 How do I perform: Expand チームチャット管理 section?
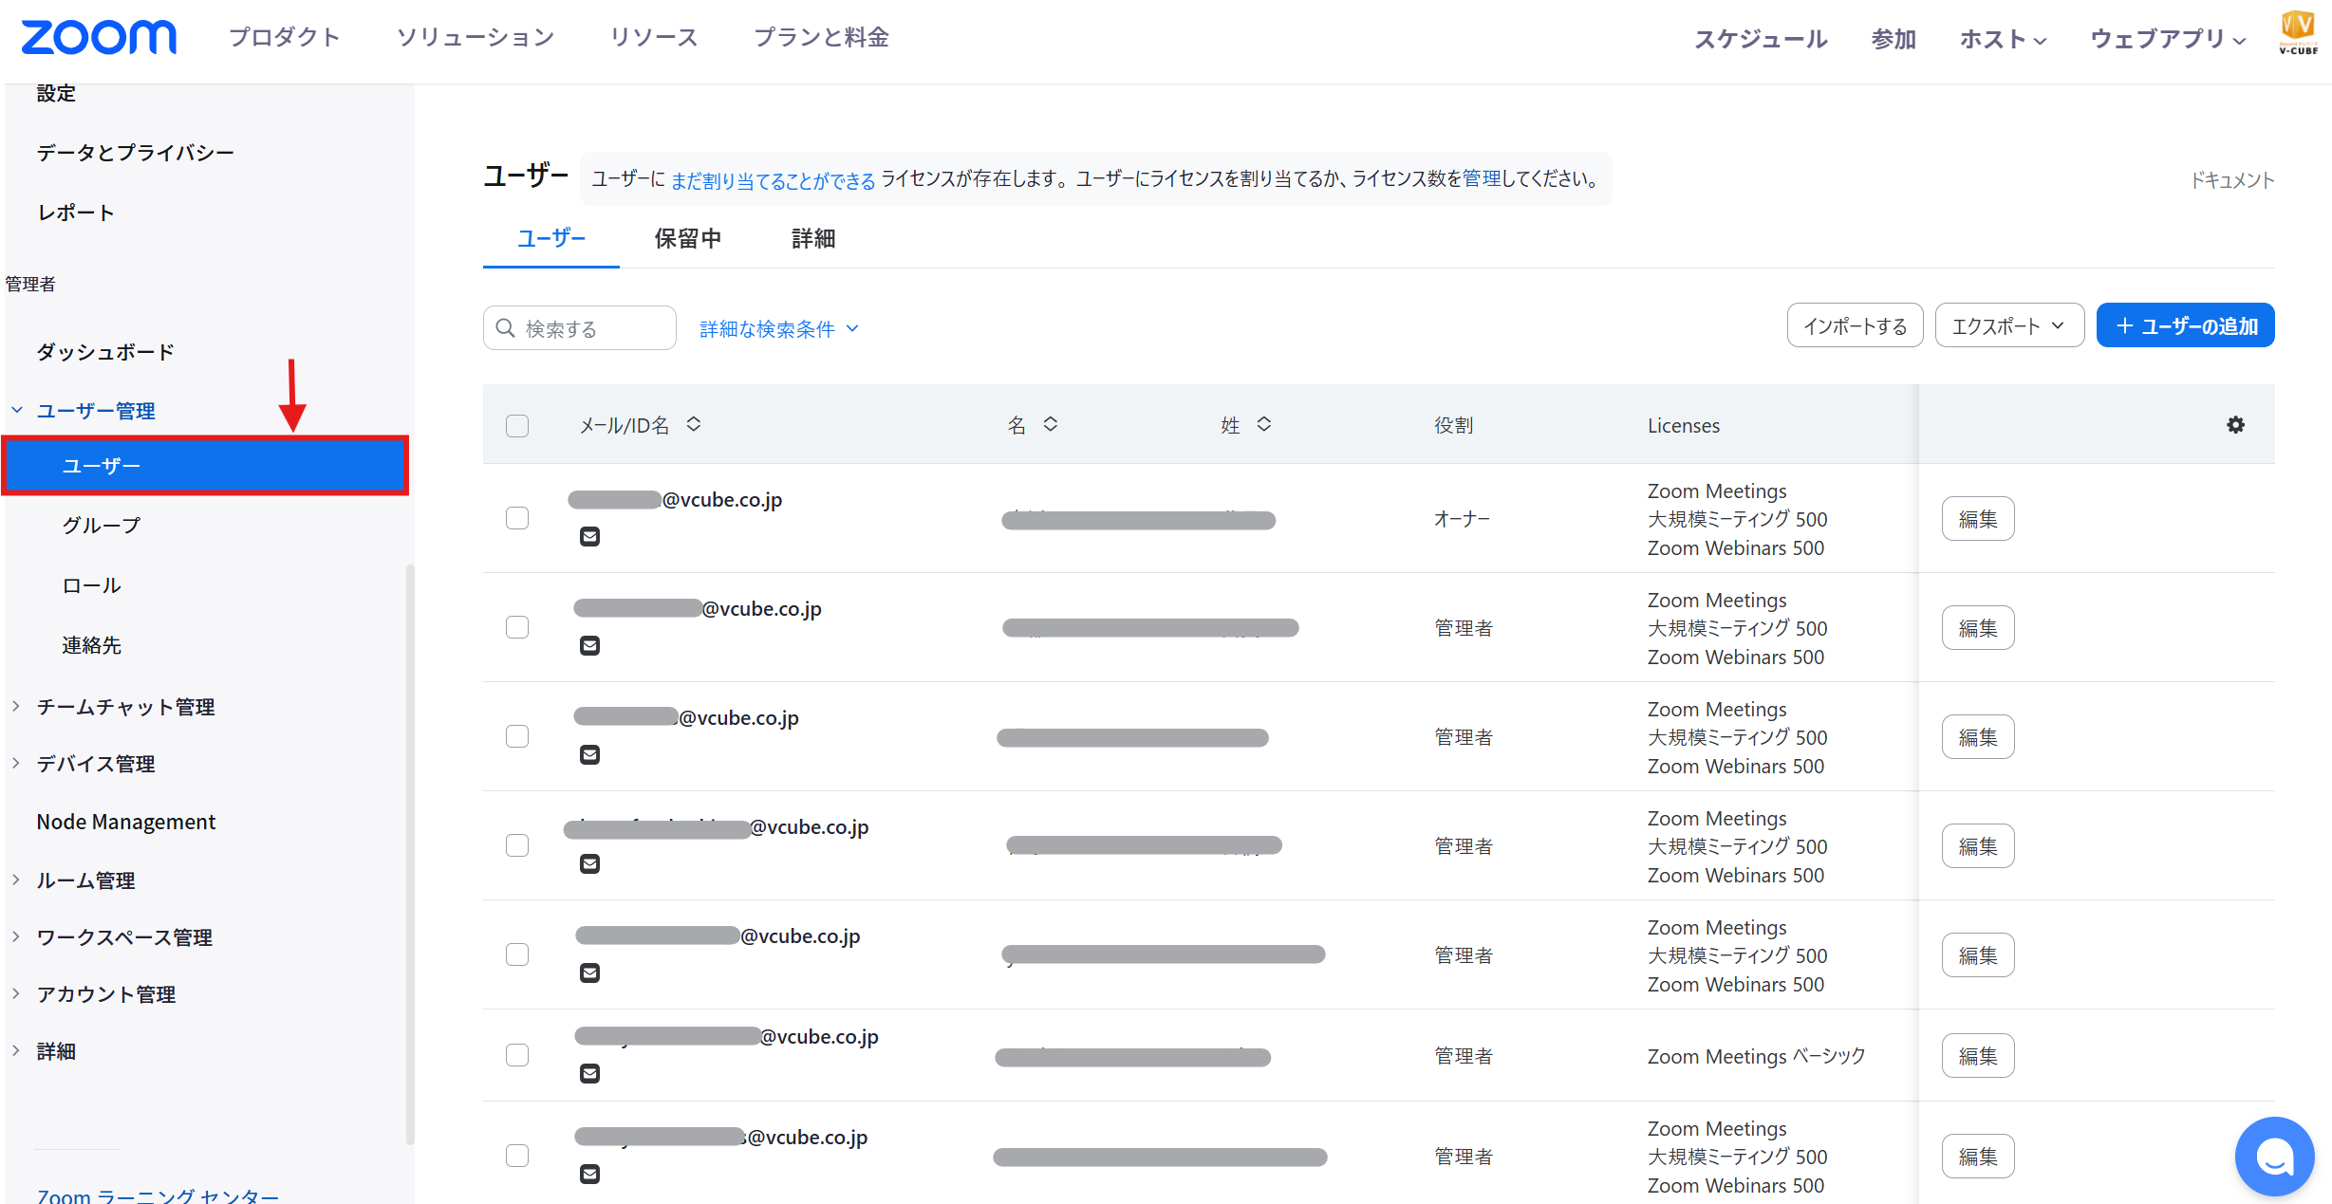(x=16, y=706)
